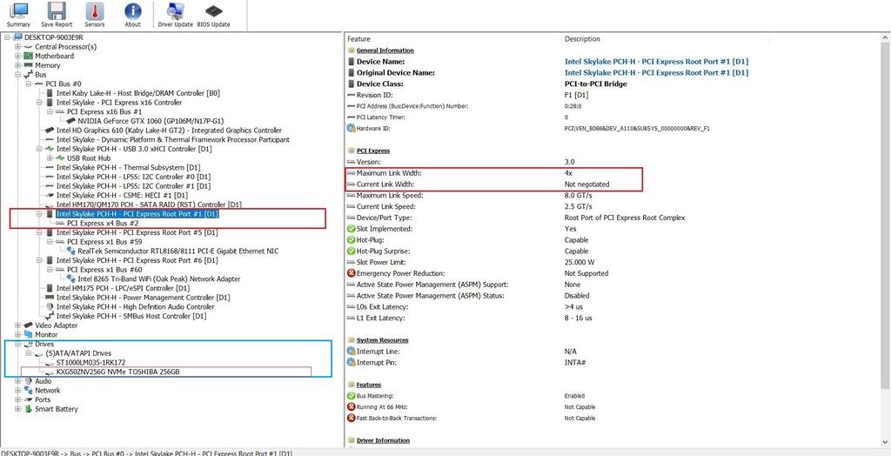The width and height of the screenshot is (891, 456).
Task: Collapse the Drives tree node
Action: (x=17, y=344)
